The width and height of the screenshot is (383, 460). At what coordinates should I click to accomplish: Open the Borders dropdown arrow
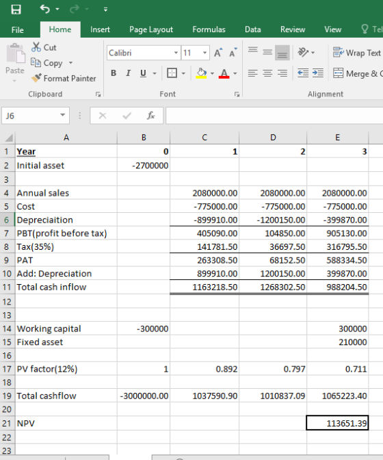(x=183, y=73)
